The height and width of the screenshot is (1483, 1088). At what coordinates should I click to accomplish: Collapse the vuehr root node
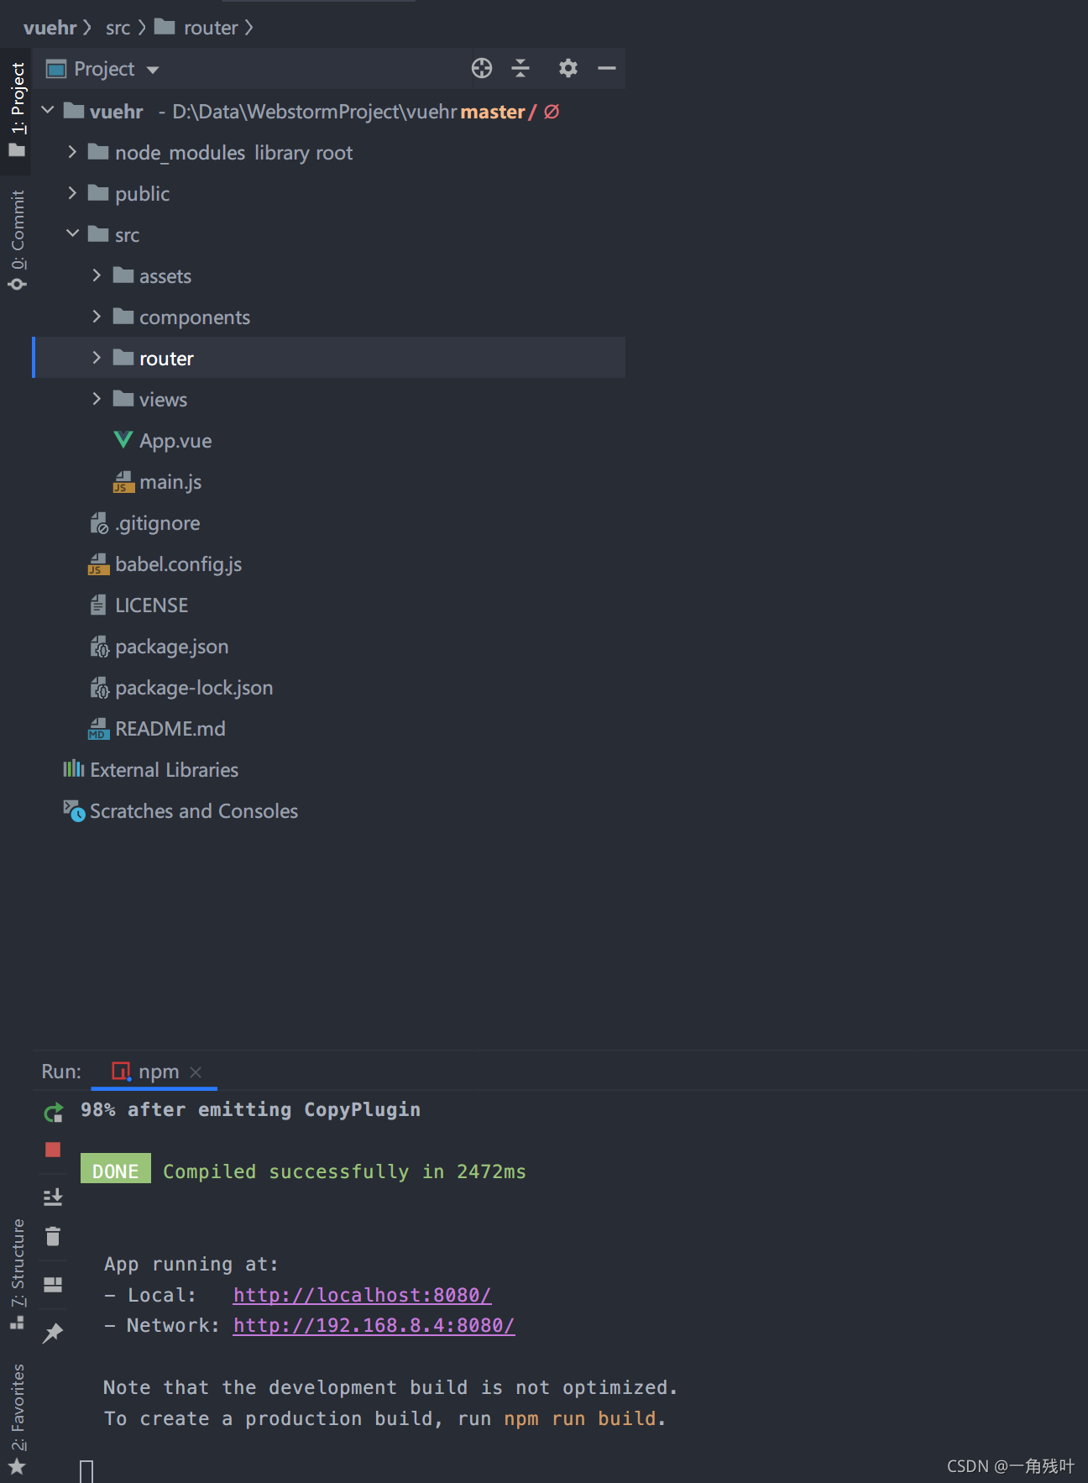pyautogui.click(x=48, y=110)
